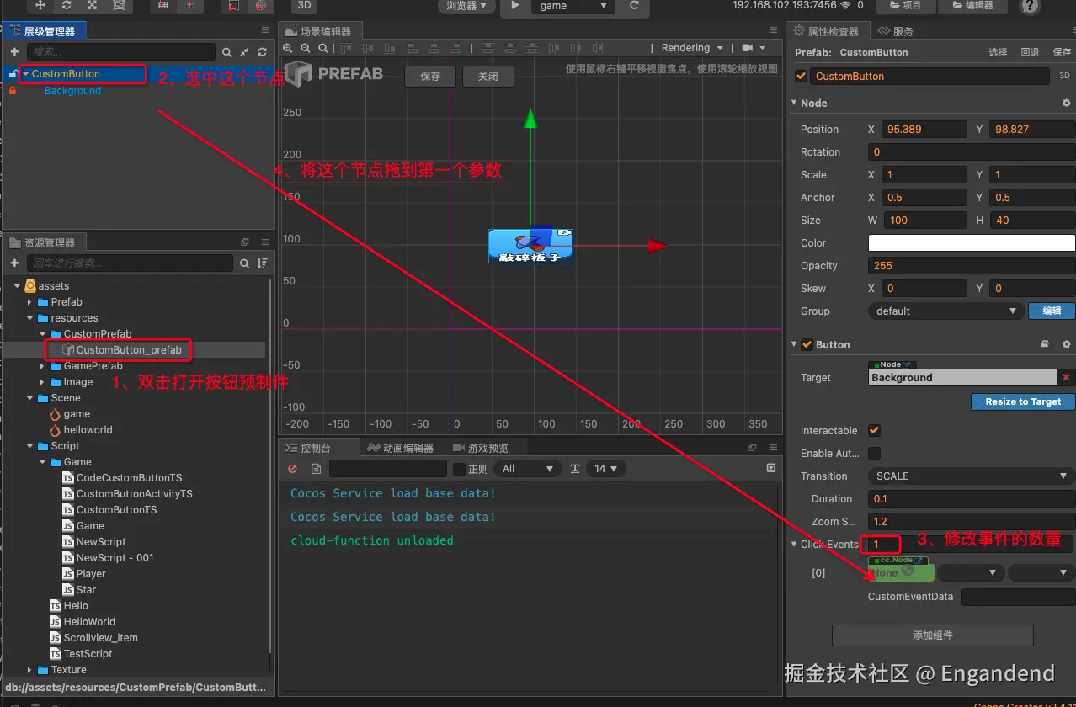
Task: Switch to the 动画编辑器 tab
Action: (x=401, y=448)
